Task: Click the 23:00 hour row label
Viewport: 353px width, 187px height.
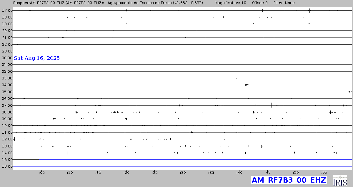Action: point(7,51)
